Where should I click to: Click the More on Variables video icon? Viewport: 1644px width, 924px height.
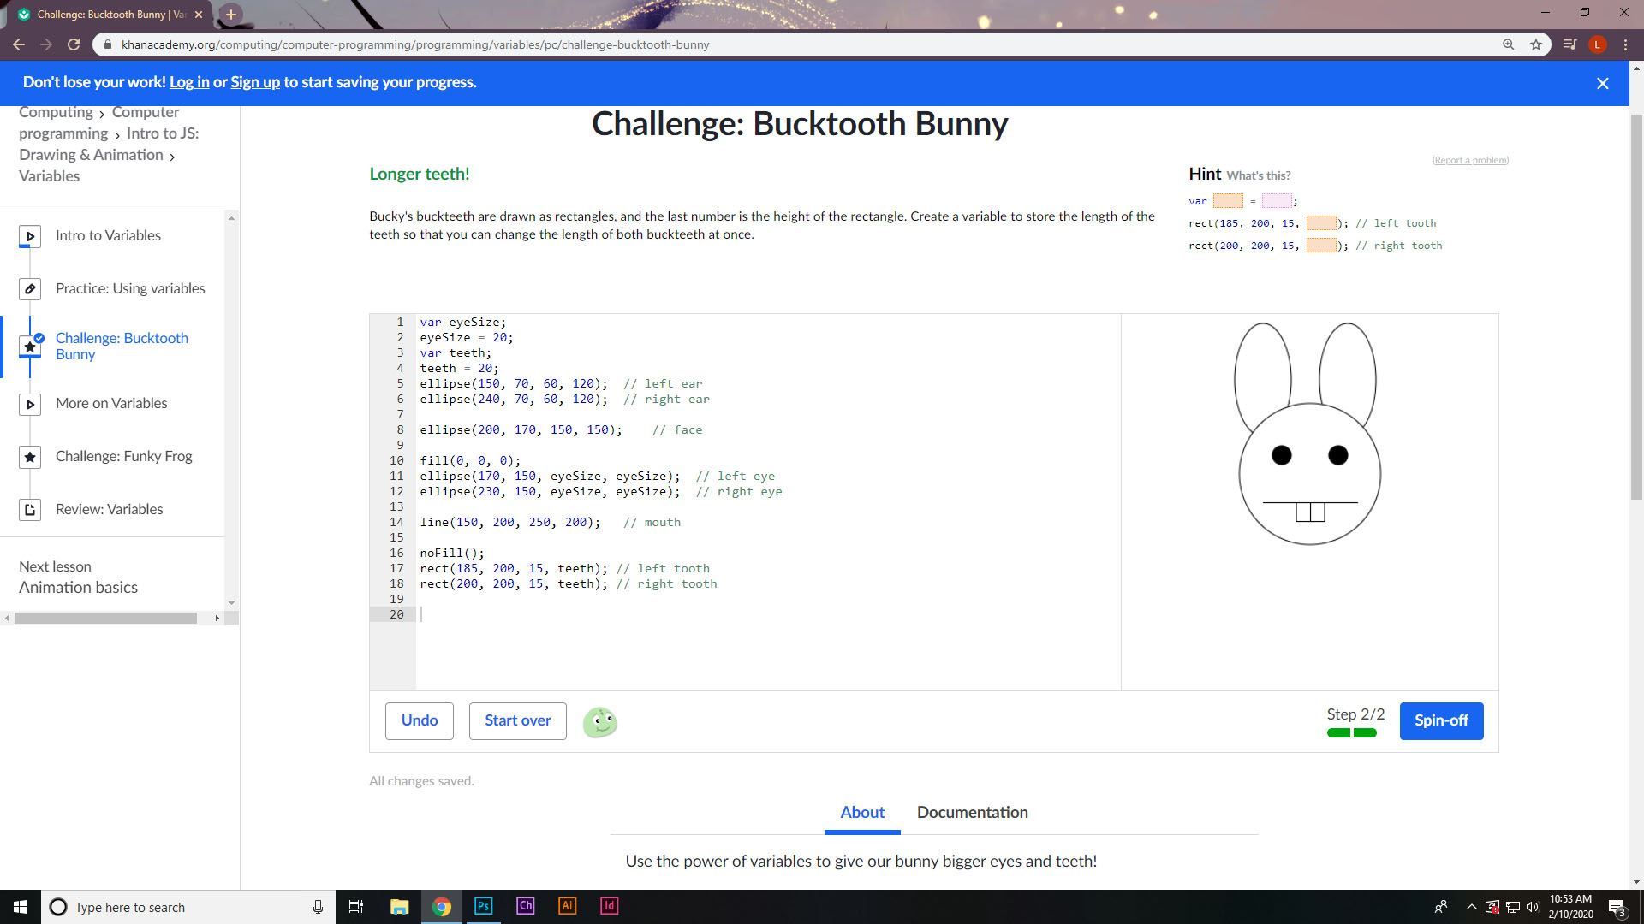click(x=30, y=404)
